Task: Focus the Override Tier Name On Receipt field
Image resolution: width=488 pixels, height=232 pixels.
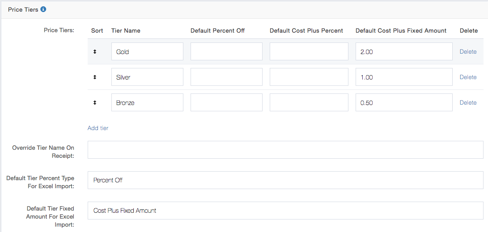Action: click(x=285, y=150)
